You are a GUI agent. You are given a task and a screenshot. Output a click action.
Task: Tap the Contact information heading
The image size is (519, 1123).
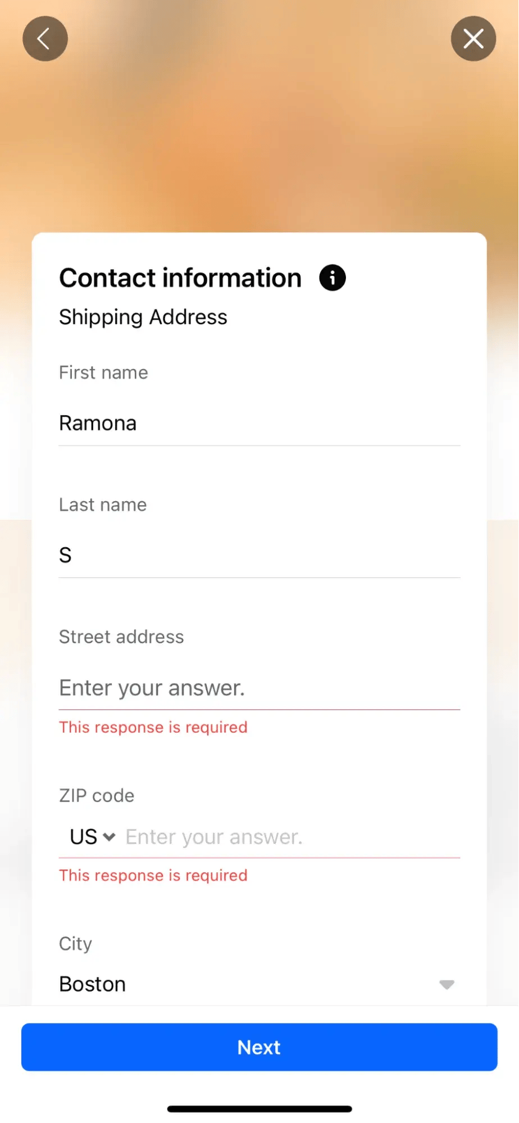[180, 278]
